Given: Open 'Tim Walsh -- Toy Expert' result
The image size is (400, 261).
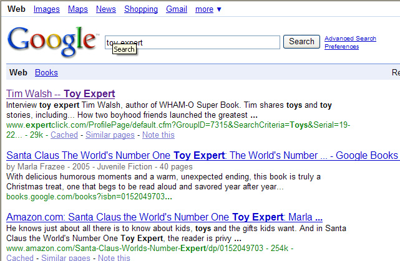Looking at the screenshot, I should [61, 94].
